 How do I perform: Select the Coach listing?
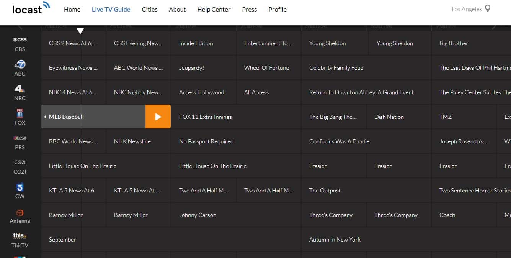click(464, 215)
